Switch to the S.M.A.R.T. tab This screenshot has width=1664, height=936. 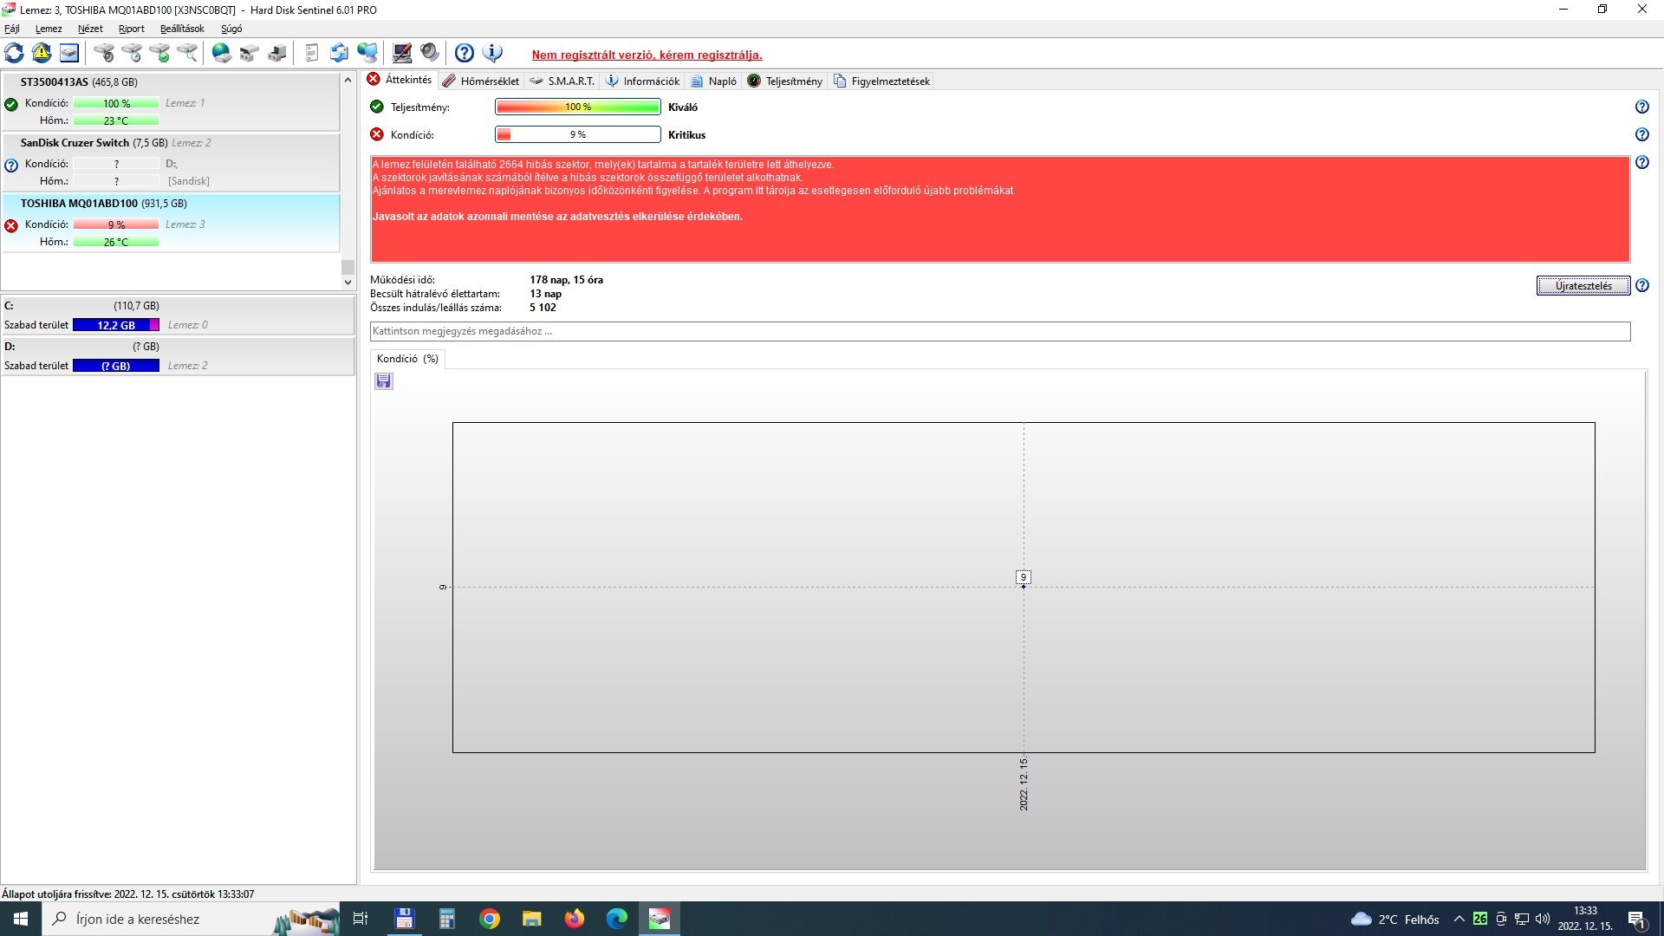(x=562, y=81)
